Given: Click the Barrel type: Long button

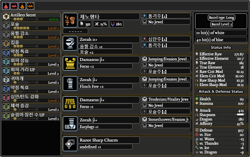Looking at the screenshot, I should point(221,18).
